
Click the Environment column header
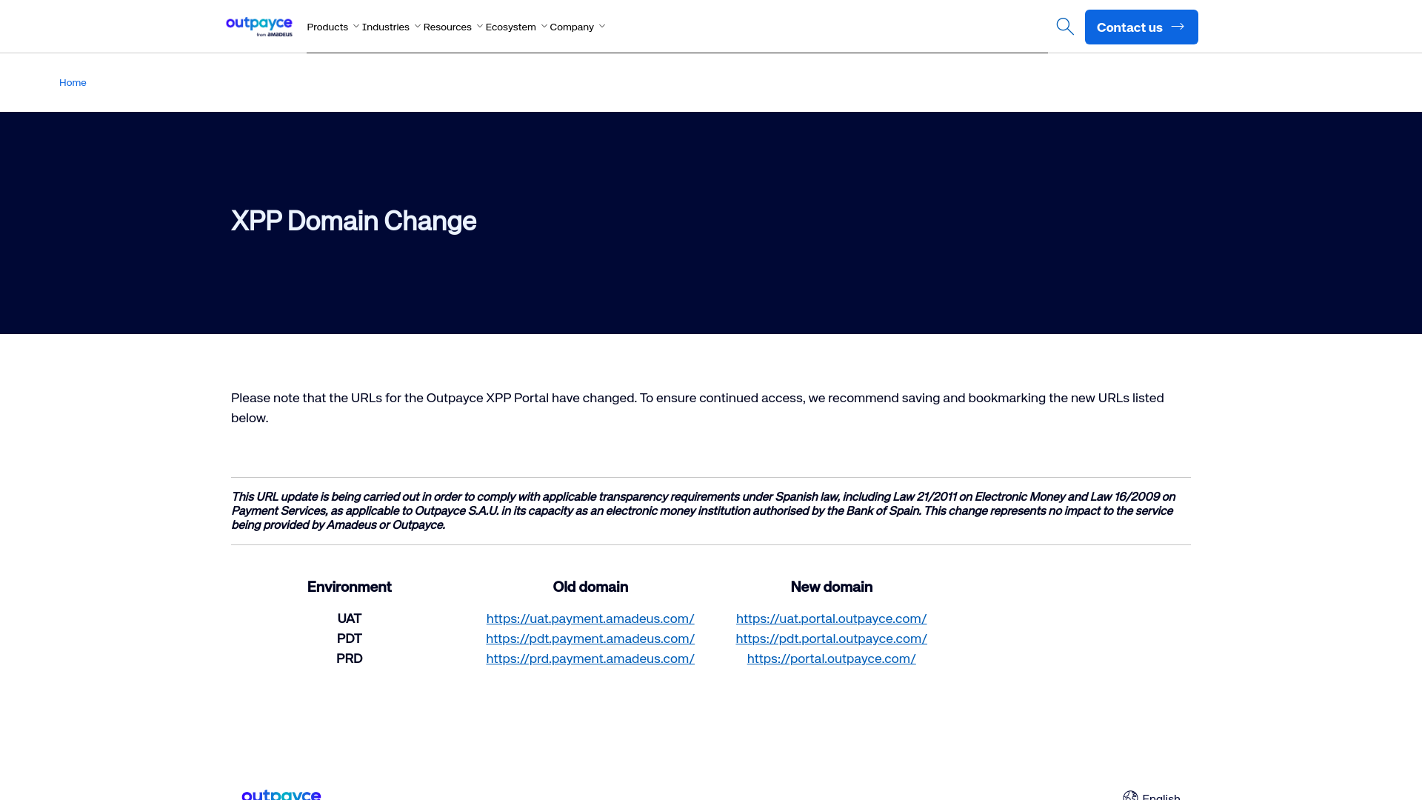click(x=350, y=587)
